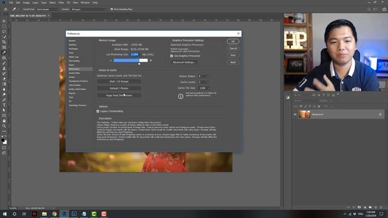Open the Filter menu

pyautogui.click(x=61, y=2)
